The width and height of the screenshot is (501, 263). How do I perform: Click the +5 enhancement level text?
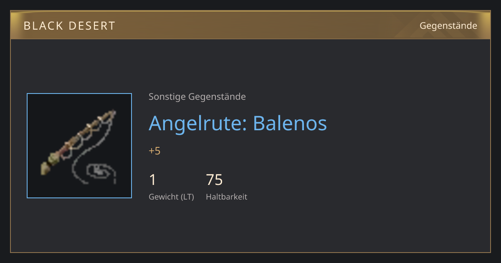coord(154,151)
